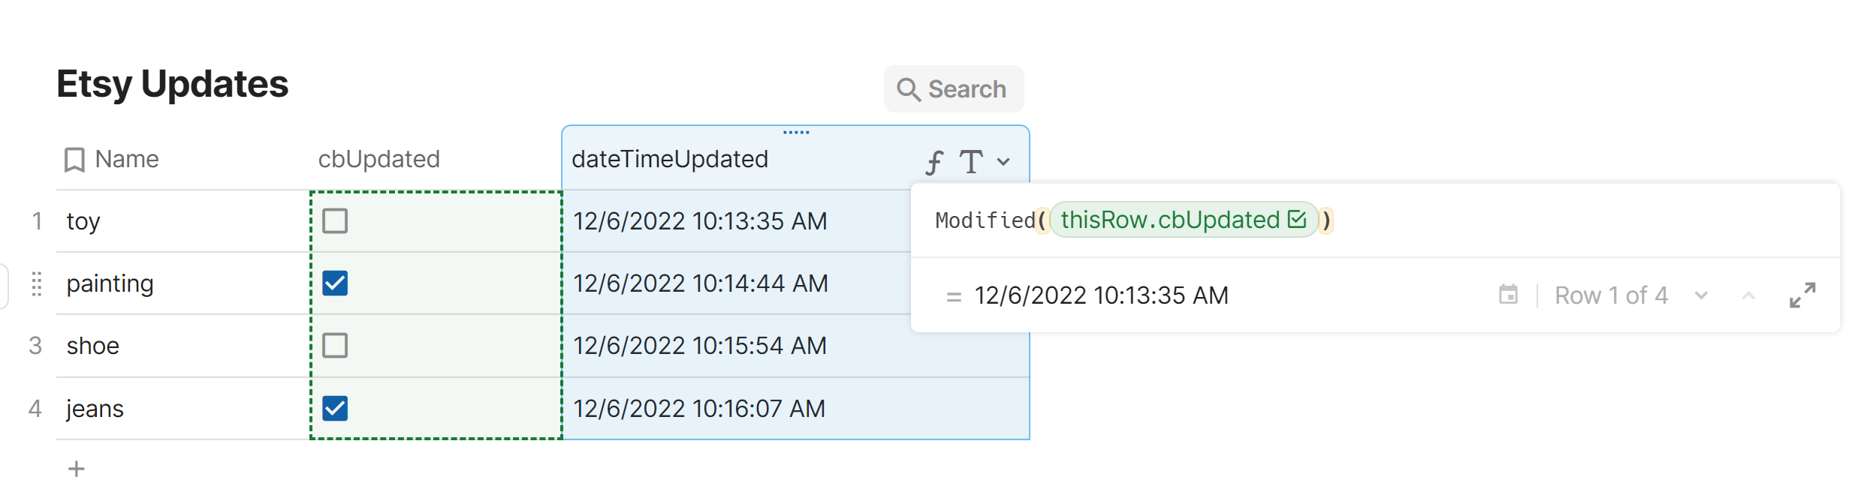Open the dateTimeUpdated column options dropdown
1855x504 pixels.
click(x=1003, y=161)
